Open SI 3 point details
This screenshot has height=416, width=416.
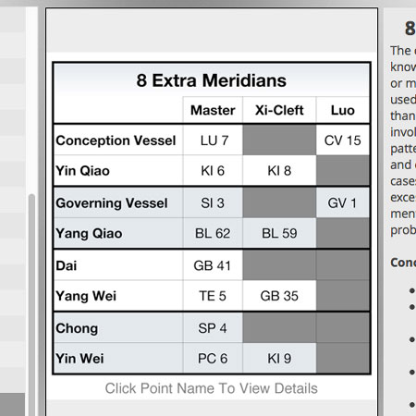click(x=213, y=203)
